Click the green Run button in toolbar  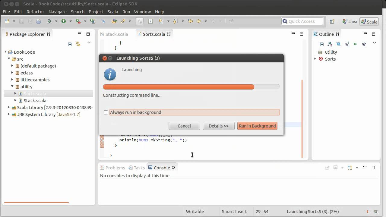(x=64, y=21)
